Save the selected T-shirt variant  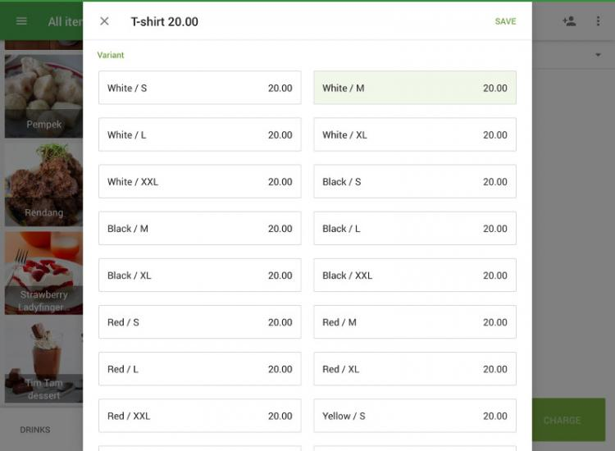pos(505,21)
